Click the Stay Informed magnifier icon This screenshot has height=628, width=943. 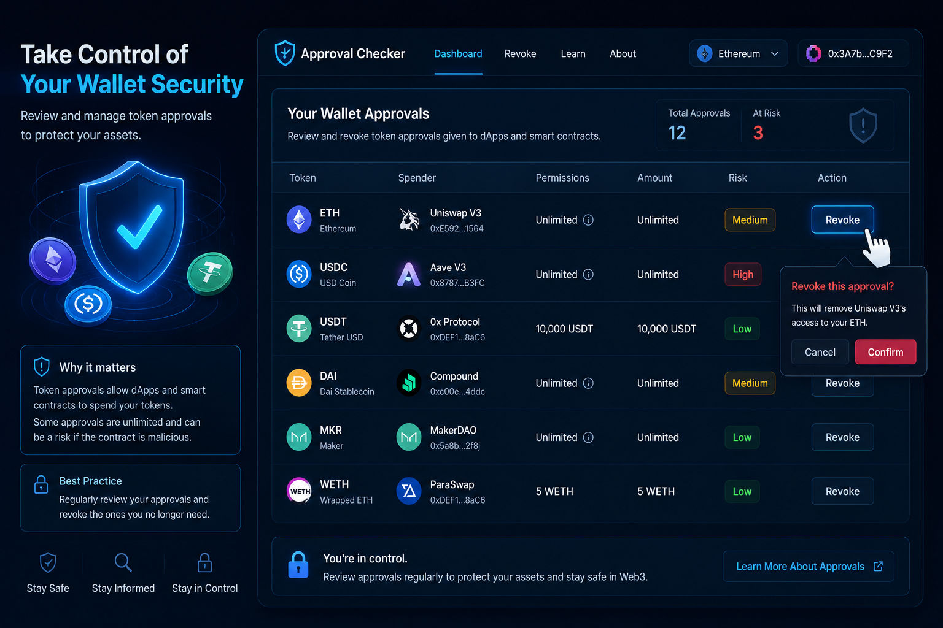coord(123,562)
